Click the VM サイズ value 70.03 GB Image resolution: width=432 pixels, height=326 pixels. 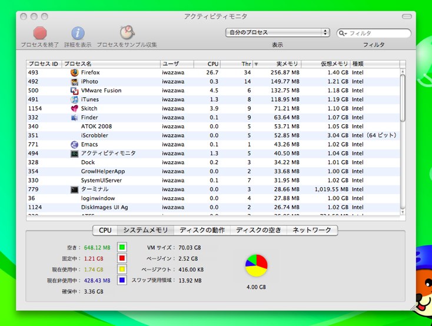190,248
